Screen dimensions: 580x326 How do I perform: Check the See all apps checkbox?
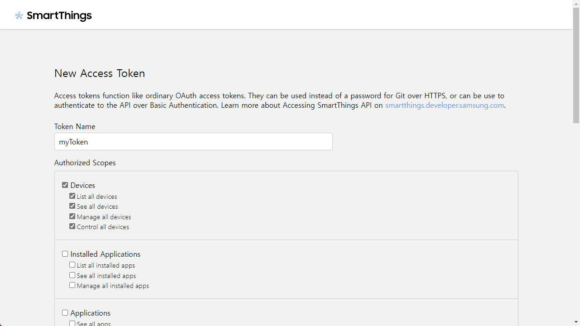click(72, 323)
